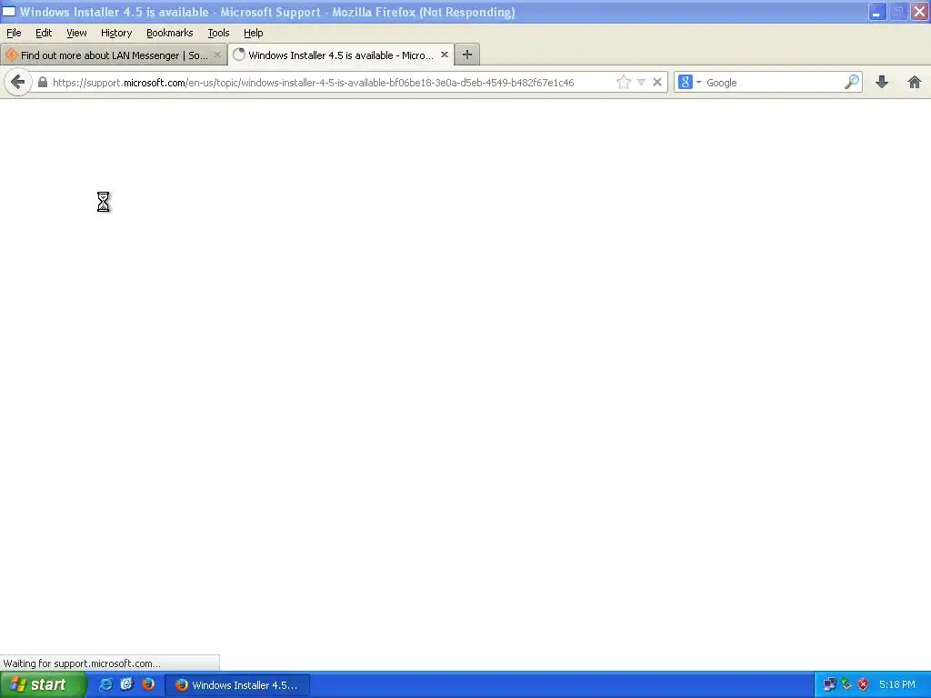Image resolution: width=931 pixels, height=698 pixels.
Task: Open the Tools menu
Action: [218, 33]
